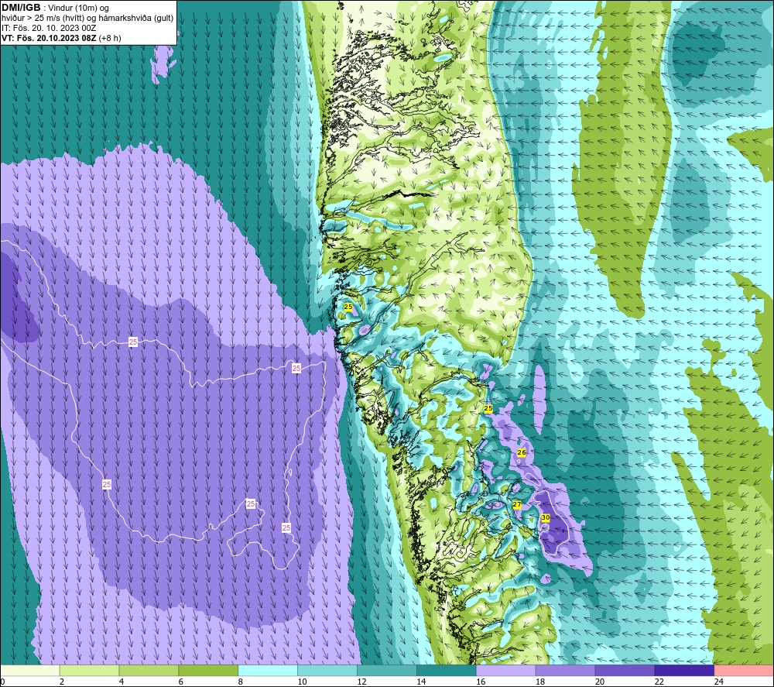Click the yellow 30 maximum gust label
The width and height of the screenshot is (774, 687).
(546, 517)
